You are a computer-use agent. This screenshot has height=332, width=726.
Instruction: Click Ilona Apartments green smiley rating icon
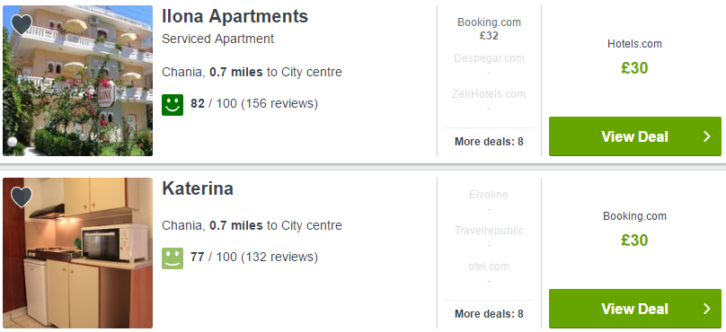tap(173, 104)
